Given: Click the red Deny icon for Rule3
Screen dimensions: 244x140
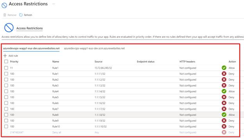Looking at the screenshot, I should 224,86.
